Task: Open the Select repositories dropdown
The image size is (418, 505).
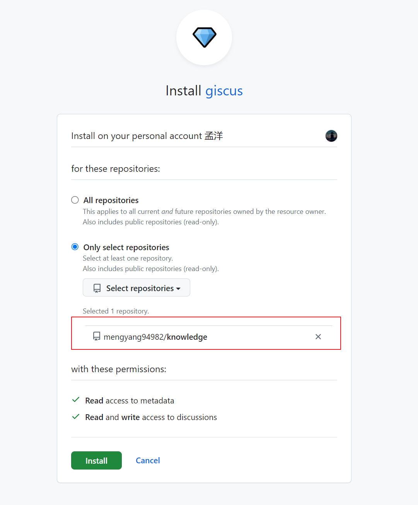Action: pyautogui.click(x=136, y=288)
